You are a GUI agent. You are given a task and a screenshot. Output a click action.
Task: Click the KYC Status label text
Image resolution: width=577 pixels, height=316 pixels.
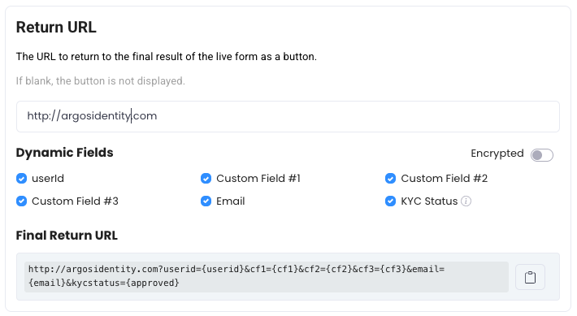pyautogui.click(x=429, y=201)
